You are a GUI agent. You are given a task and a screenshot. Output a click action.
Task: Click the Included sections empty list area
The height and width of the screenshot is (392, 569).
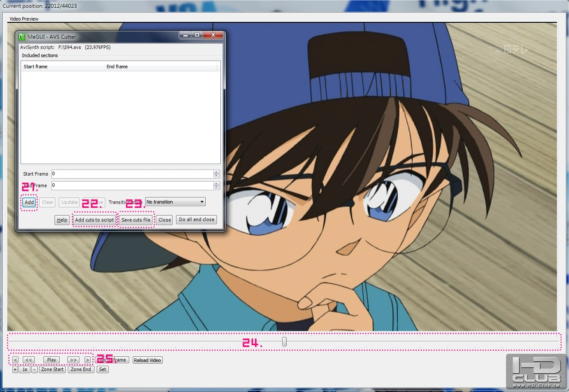click(x=120, y=117)
